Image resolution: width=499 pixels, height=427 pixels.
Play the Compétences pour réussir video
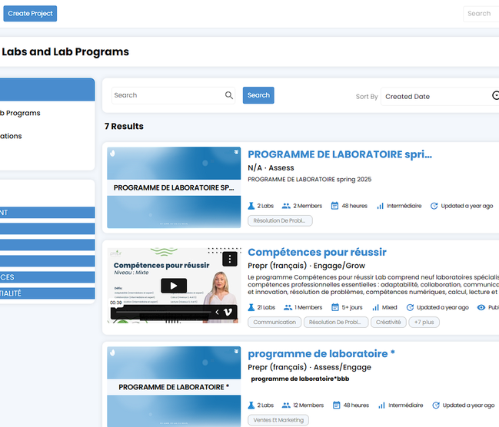174,286
